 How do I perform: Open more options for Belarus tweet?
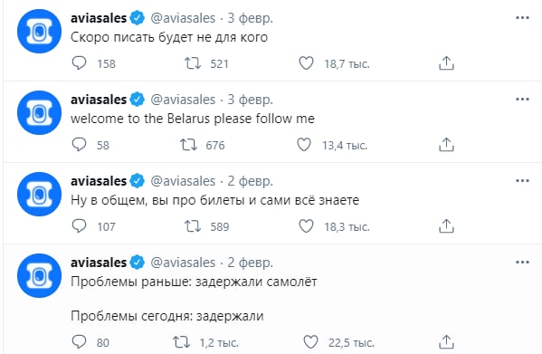click(522, 100)
